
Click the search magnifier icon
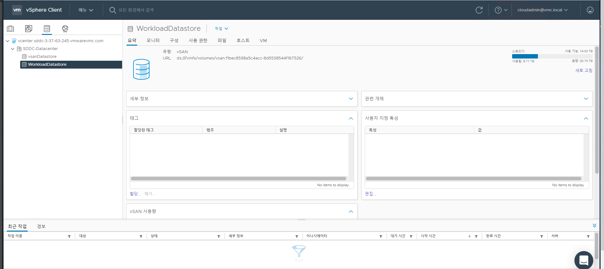[x=112, y=10]
